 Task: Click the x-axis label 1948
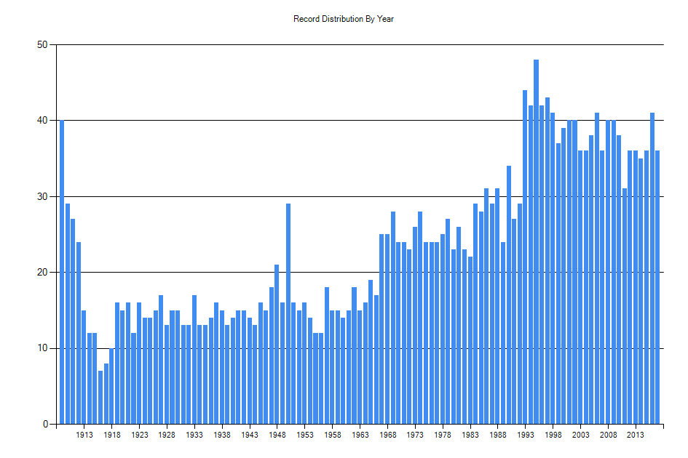point(277,435)
